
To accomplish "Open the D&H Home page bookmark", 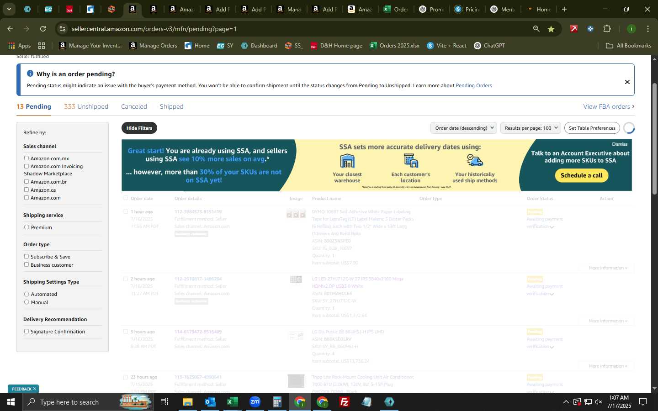I will point(336,46).
